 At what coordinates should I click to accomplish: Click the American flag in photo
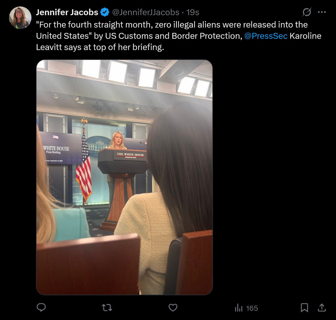click(84, 166)
